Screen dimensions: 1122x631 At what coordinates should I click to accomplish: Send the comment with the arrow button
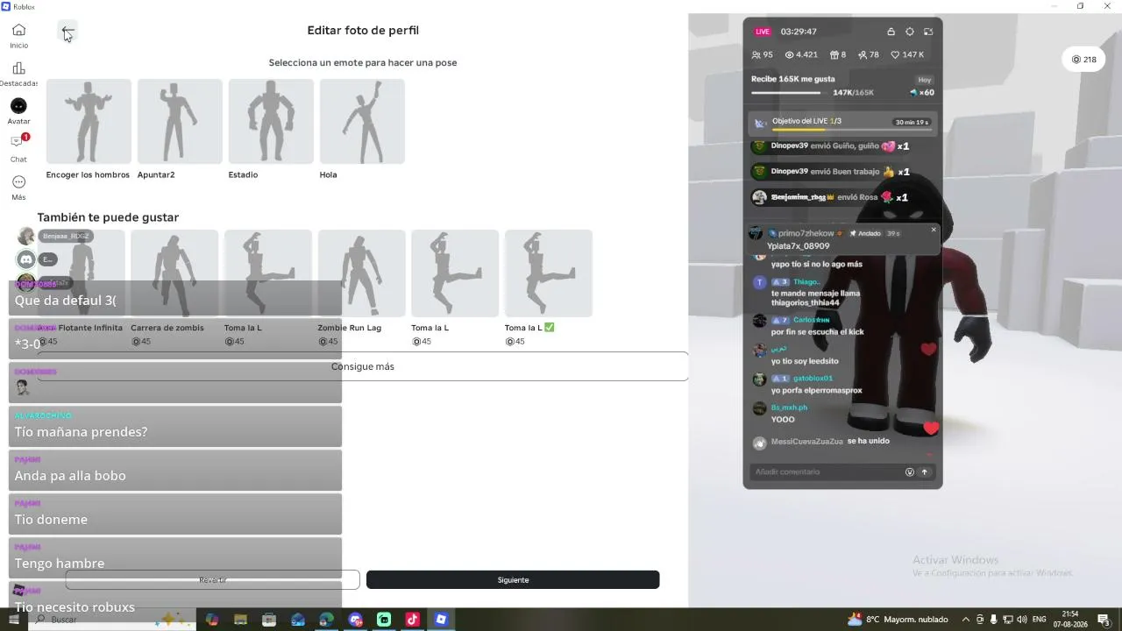pos(924,471)
